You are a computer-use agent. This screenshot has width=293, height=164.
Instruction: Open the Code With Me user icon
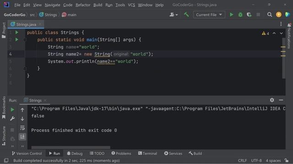174,15
